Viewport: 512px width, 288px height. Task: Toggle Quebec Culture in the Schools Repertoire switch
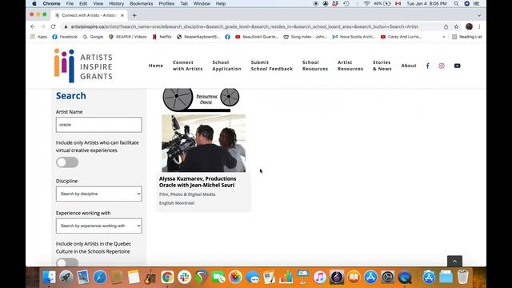tap(67, 262)
